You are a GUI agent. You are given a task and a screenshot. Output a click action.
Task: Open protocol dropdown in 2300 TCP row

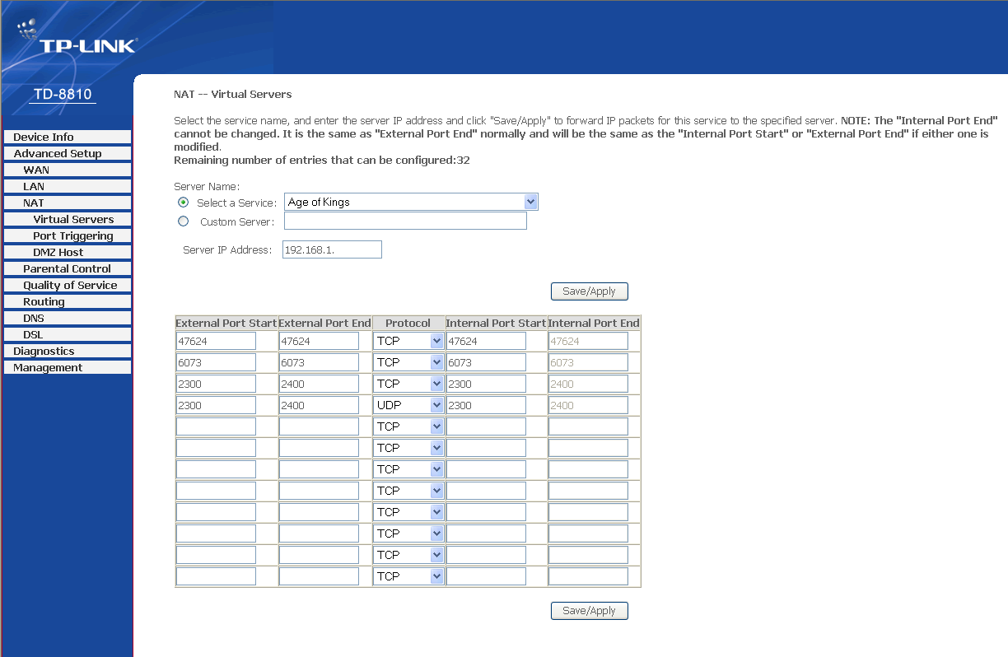click(409, 384)
